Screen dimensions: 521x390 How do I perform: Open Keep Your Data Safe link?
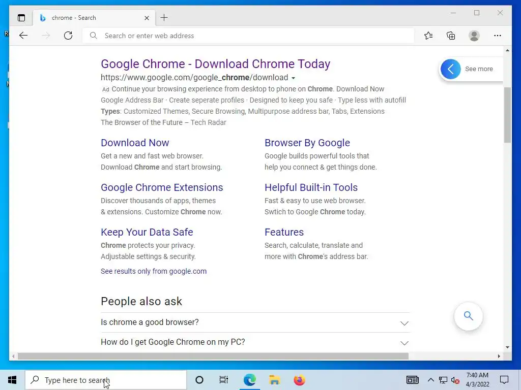[147, 232]
